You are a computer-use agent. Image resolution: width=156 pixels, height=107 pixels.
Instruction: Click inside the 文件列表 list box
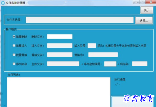click(x=59, y=92)
